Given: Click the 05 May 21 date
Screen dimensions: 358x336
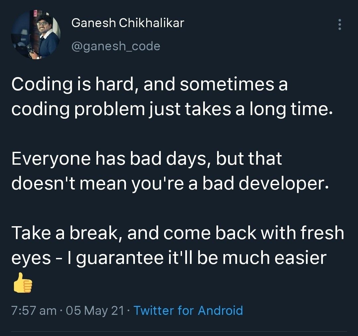Looking at the screenshot, I should point(95,311).
